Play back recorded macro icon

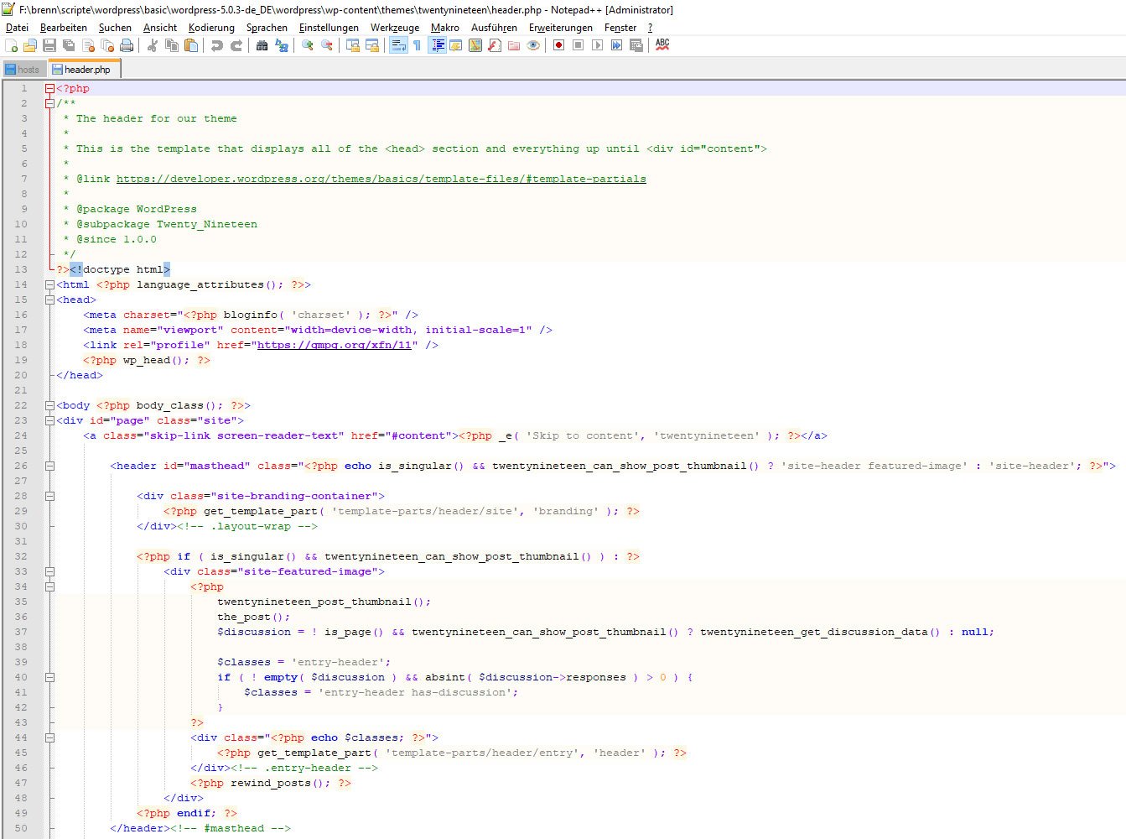click(x=597, y=45)
